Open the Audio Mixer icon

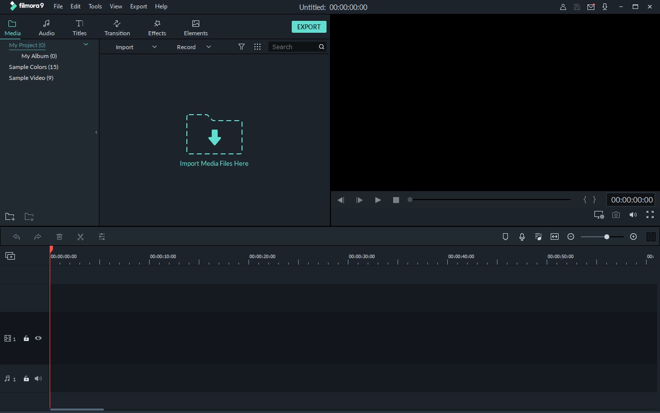tap(538, 237)
